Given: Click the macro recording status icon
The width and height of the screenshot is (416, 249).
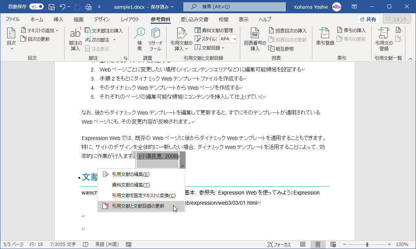Looking at the screenshot, I should point(129,244).
